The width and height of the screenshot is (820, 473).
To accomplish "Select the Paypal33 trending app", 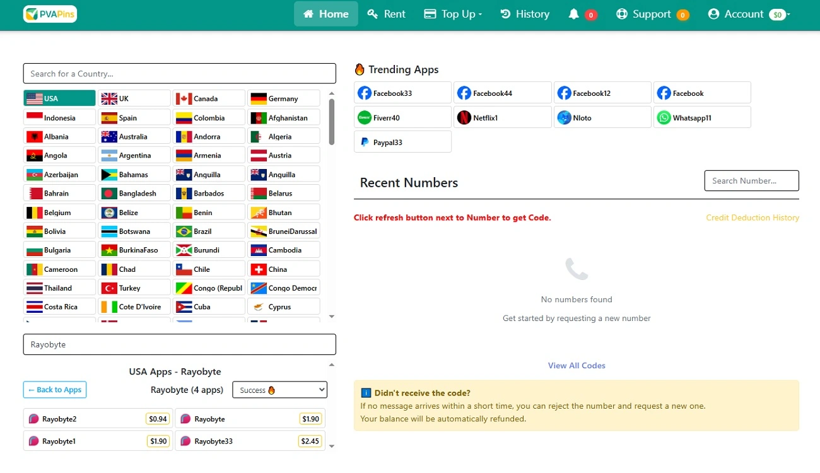I will (402, 142).
